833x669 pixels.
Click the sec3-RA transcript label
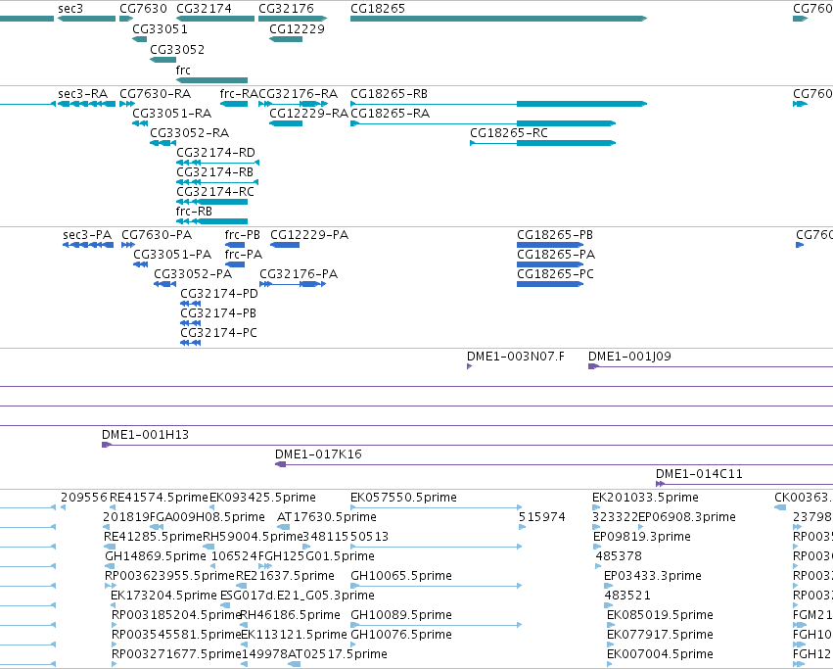click(83, 94)
